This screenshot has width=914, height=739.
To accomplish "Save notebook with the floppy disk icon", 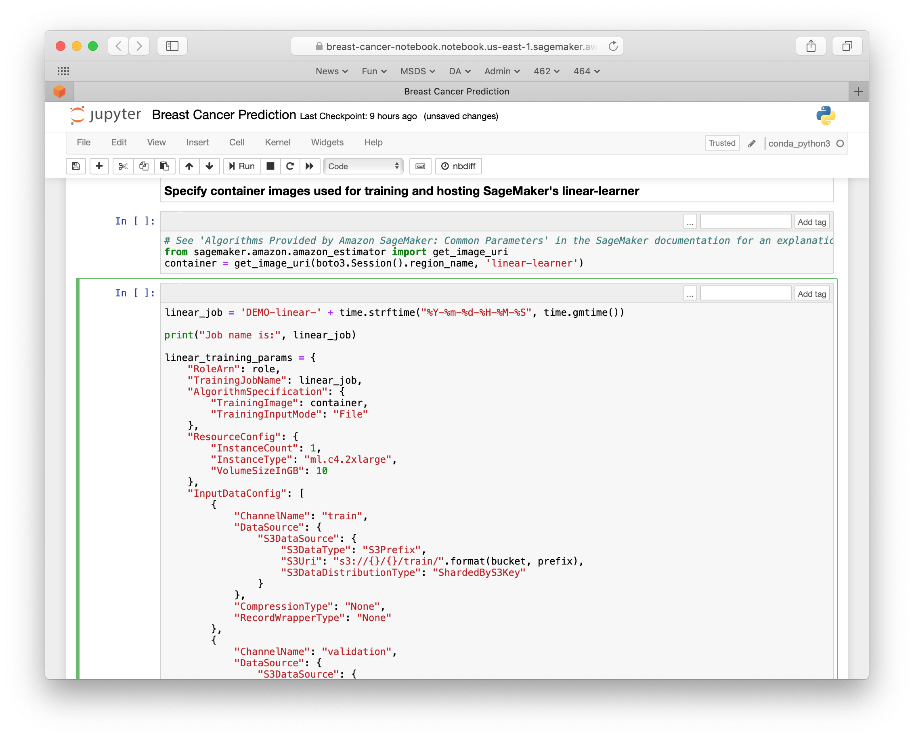I will pos(76,166).
